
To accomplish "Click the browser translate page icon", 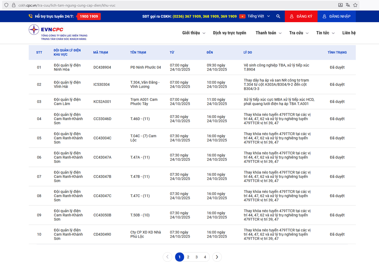I will [x=348, y=5].
